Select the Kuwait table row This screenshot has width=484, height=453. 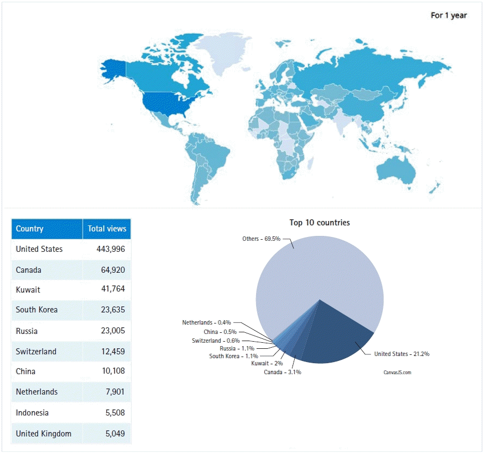[x=71, y=290]
